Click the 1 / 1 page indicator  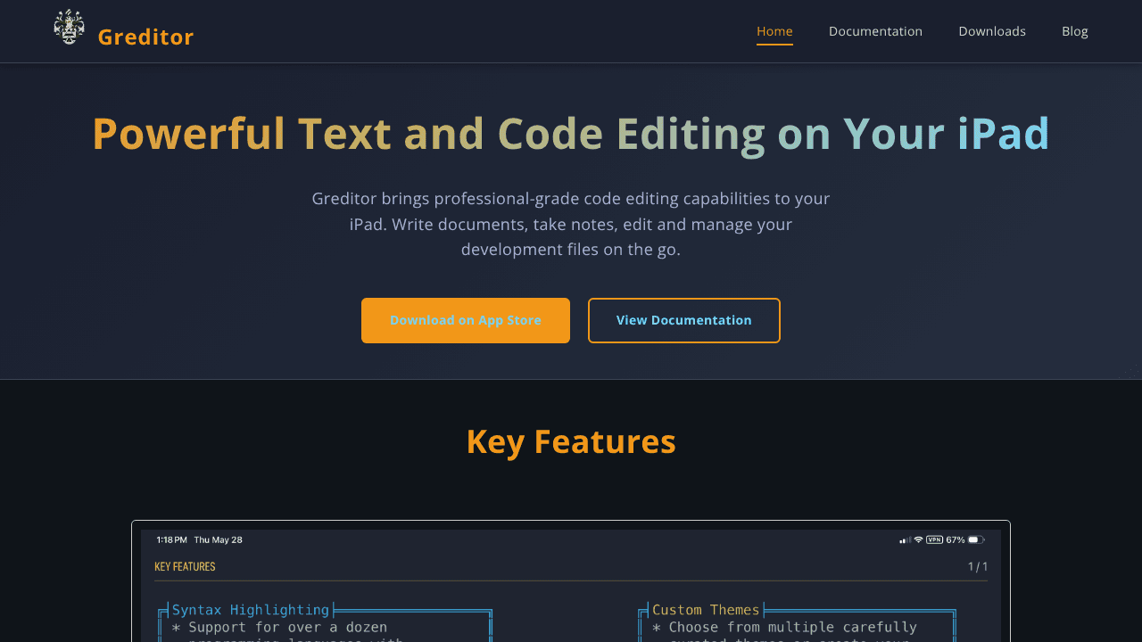coord(978,566)
